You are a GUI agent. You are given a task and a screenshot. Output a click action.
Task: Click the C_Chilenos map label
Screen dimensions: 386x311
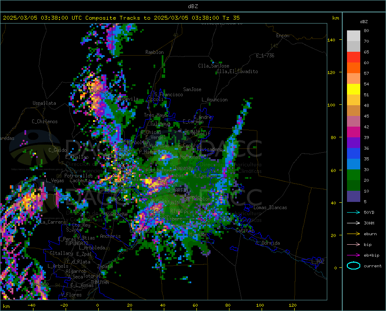pyautogui.click(x=45, y=121)
